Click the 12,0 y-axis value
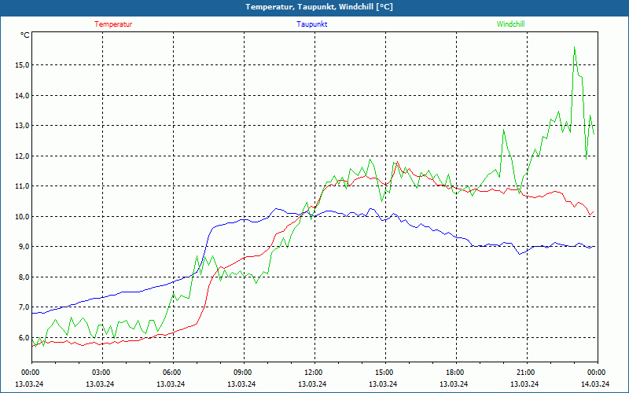Viewport: 629px width, 393px height. (x=23, y=156)
